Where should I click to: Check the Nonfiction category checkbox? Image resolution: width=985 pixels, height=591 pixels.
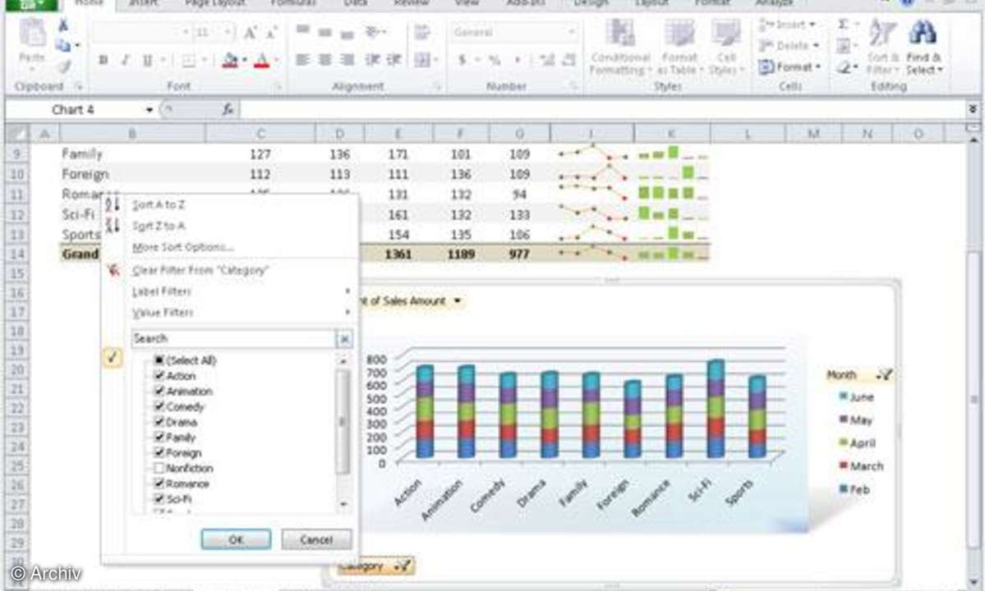(x=159, y=468)
